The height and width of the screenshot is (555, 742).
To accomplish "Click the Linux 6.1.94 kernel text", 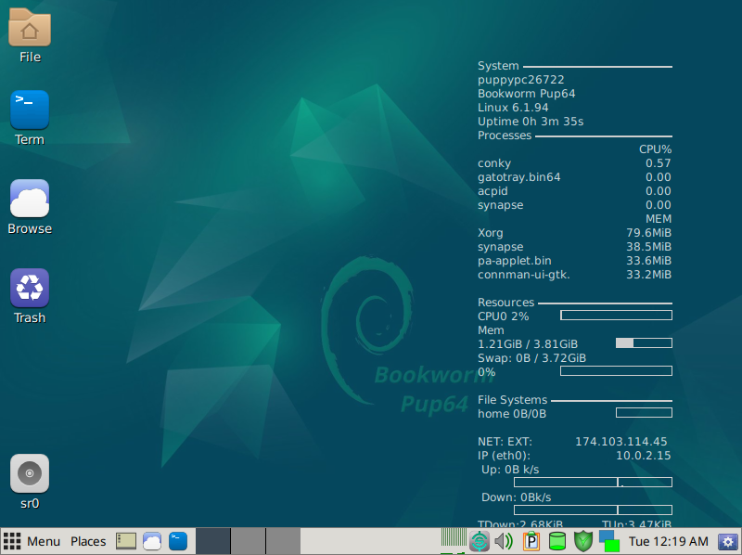I will point(513,108).
